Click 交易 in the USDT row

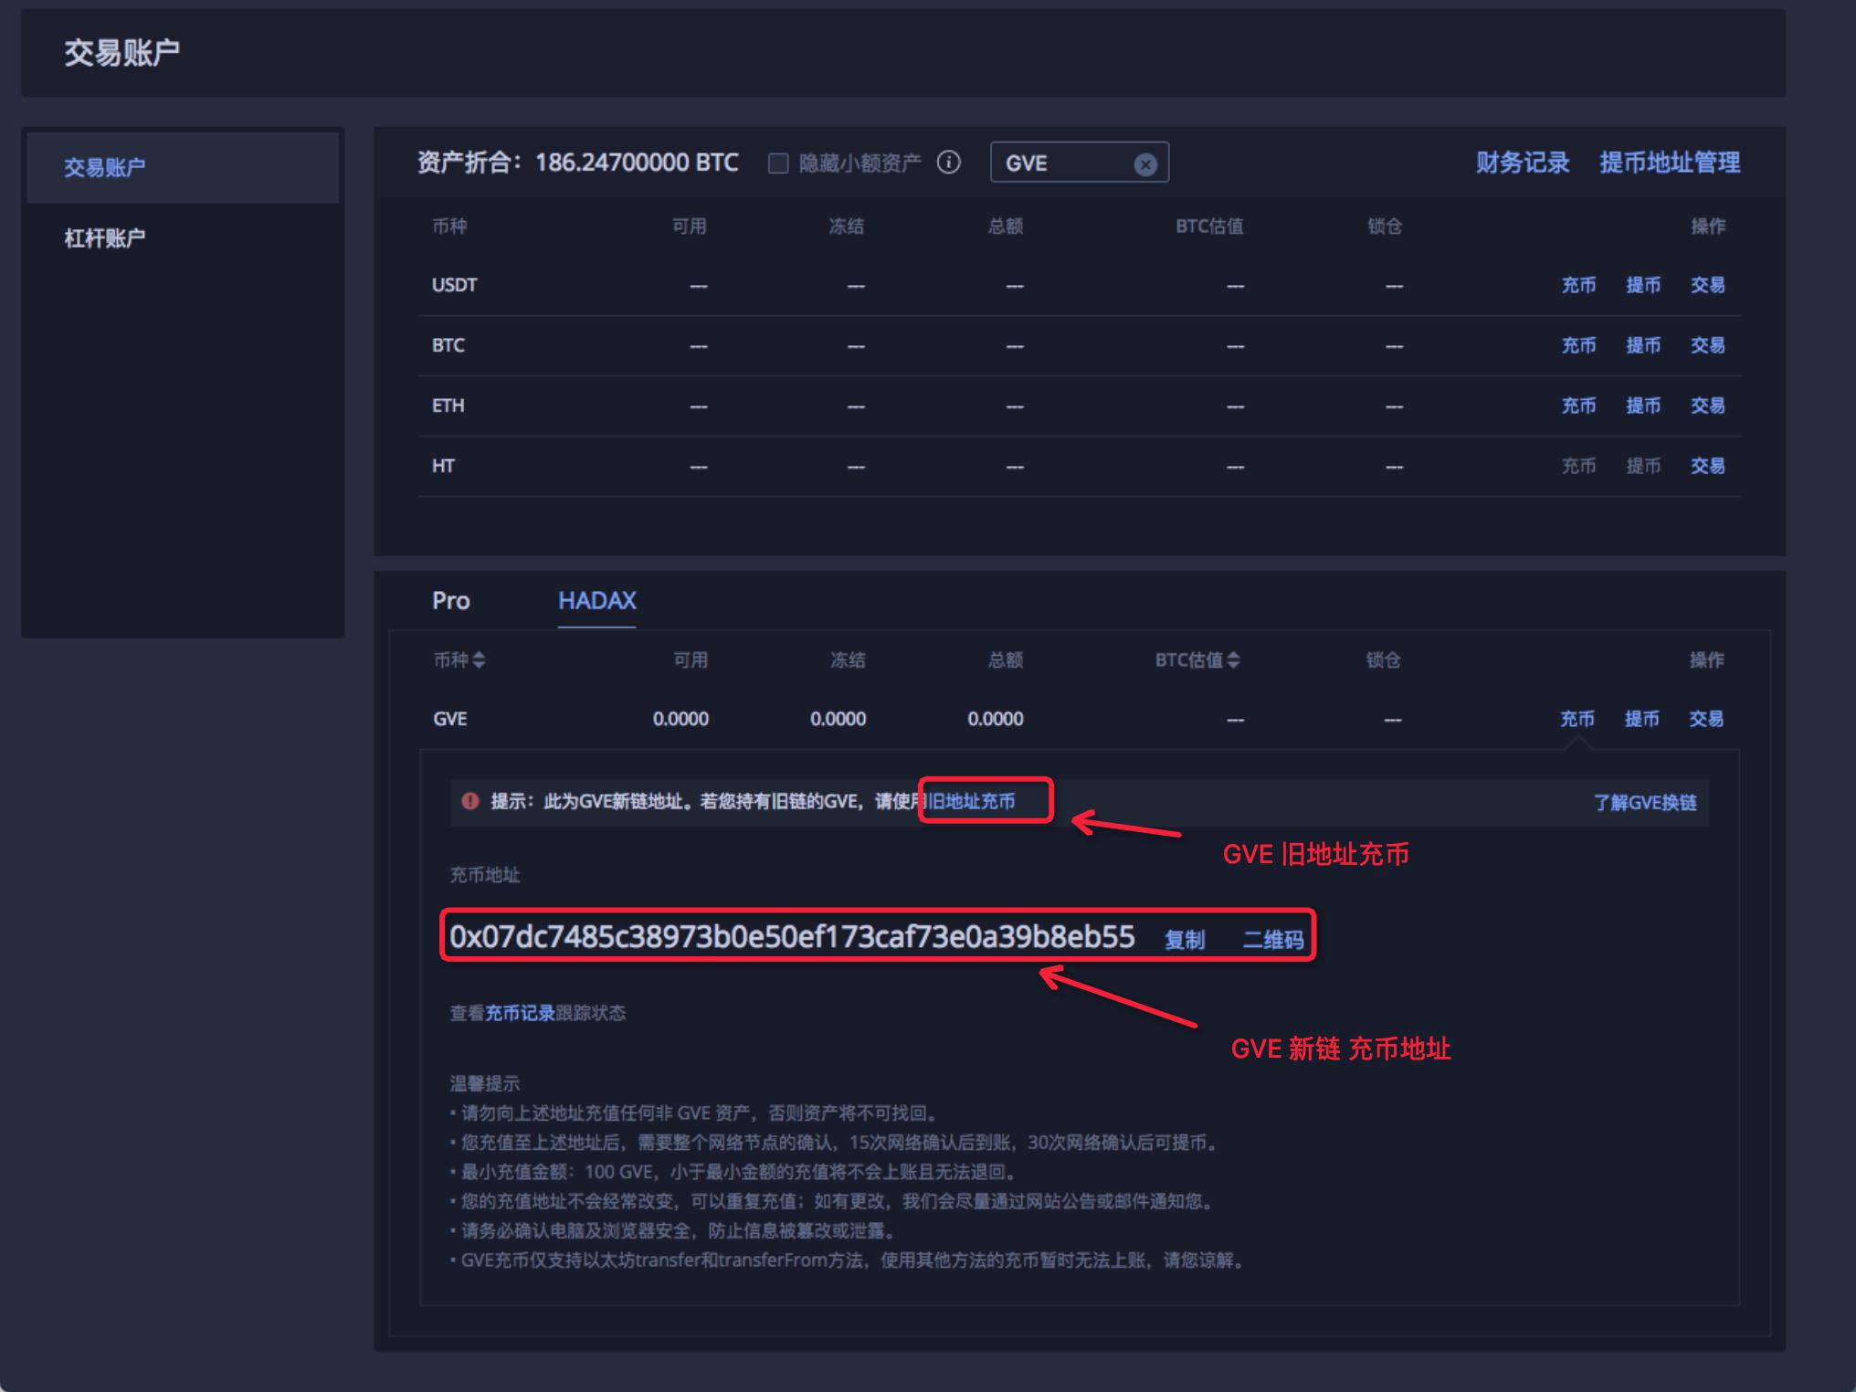pyautogui.click(x=1707, y=285)
